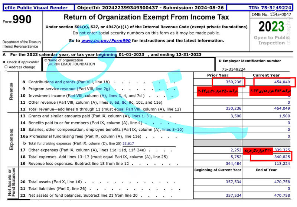The height and width of the screenshot is (207, 297).
Task: Click Beginning of Current Year net assets 357,534
Action: coord(231,195)
